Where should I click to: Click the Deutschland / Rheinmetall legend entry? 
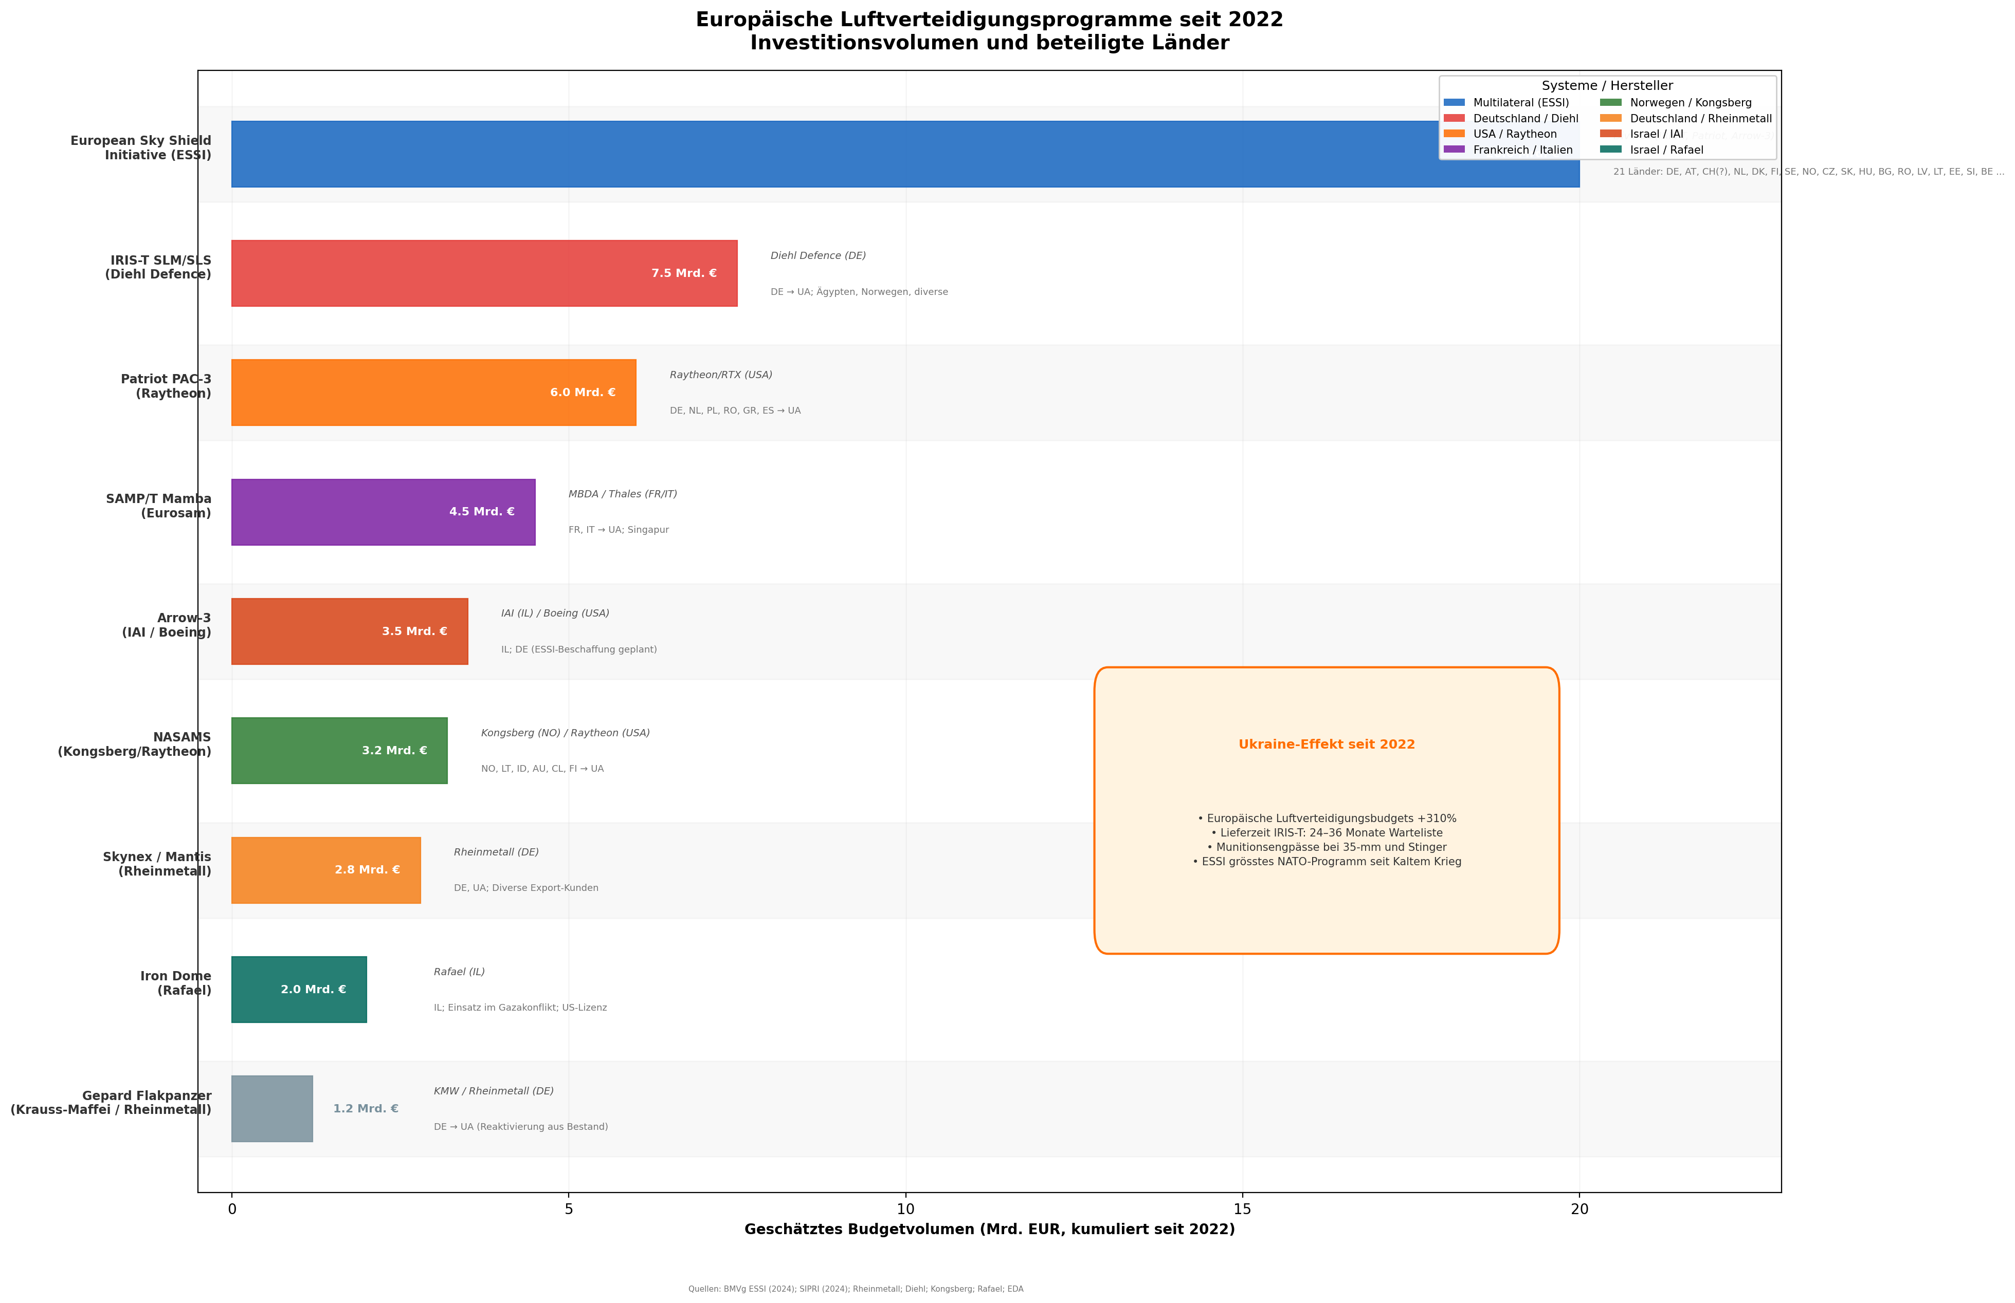(x=1700, y=119)
